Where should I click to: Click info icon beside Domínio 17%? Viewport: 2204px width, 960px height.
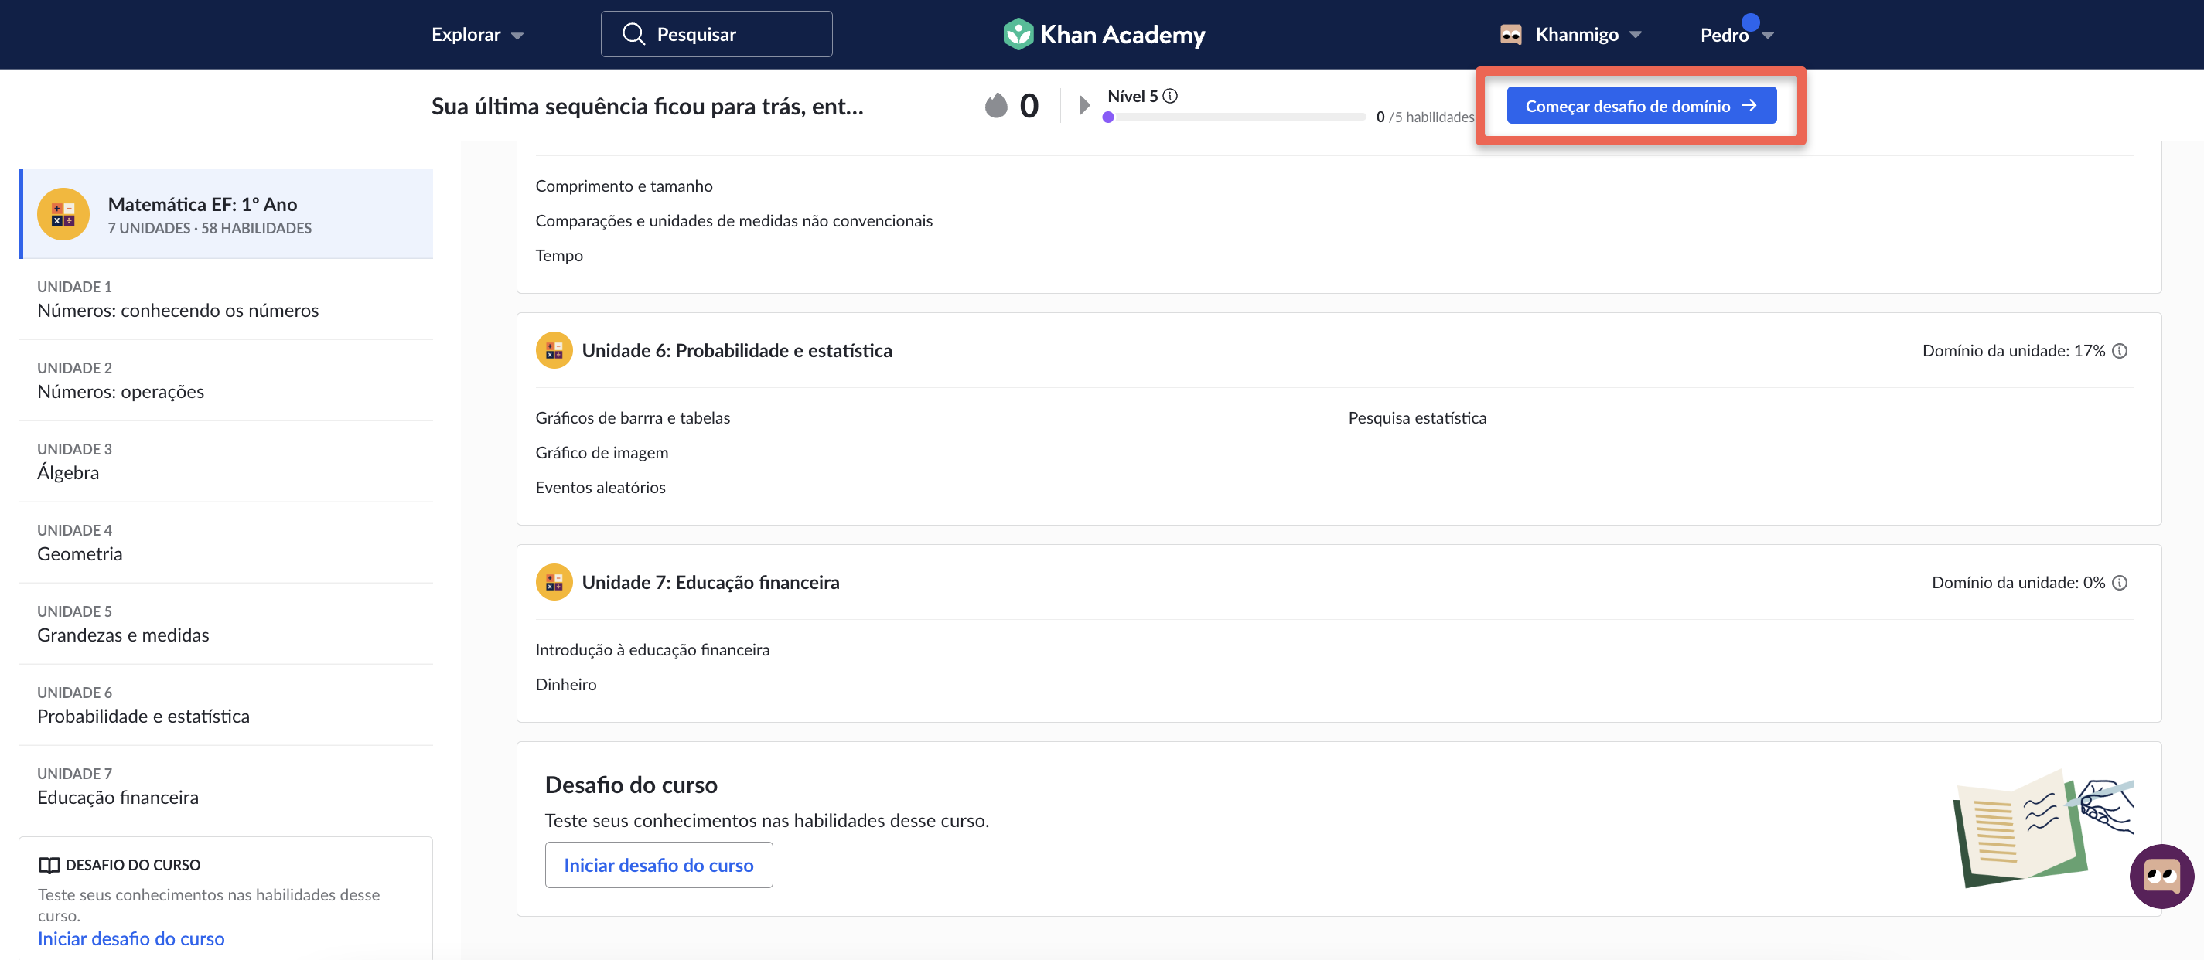2119,350
